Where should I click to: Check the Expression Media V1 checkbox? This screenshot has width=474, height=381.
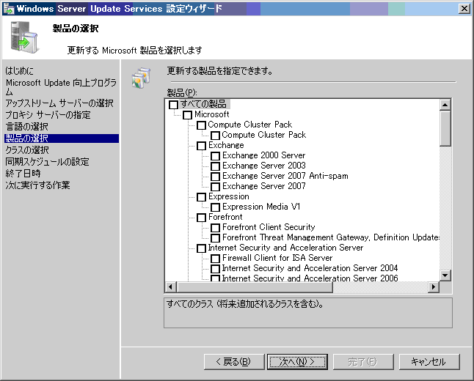215,207
